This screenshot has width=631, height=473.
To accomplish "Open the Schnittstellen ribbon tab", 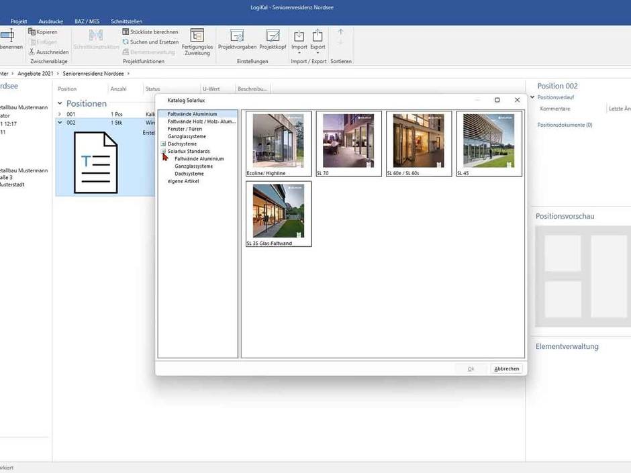I will coord(126,21).
